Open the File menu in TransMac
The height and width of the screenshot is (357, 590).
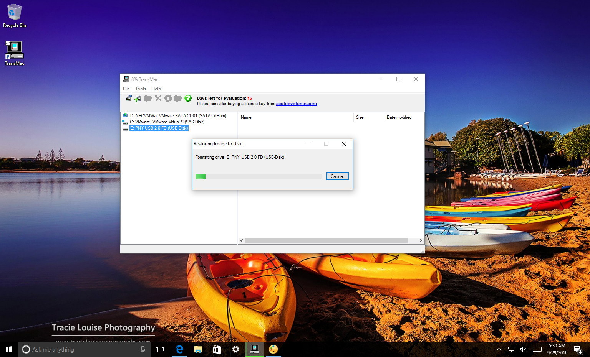coord(126,89)
